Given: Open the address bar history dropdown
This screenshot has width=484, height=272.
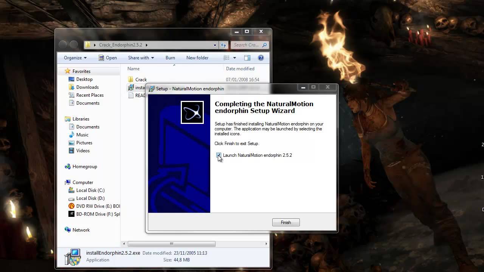Looking at the screenshot, I should 215,45.
